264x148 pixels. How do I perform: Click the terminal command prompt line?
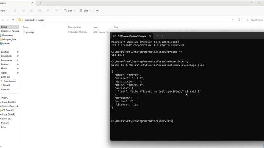(142, 121)
